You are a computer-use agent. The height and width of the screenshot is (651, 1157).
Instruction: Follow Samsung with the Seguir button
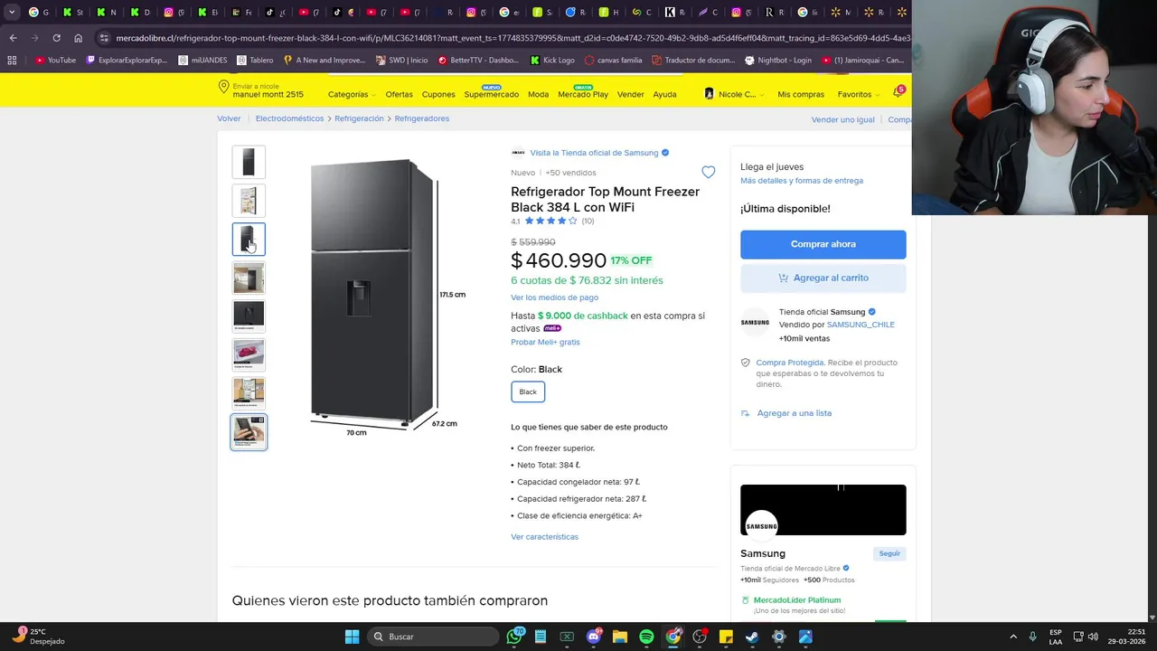(x=889, y=553)
